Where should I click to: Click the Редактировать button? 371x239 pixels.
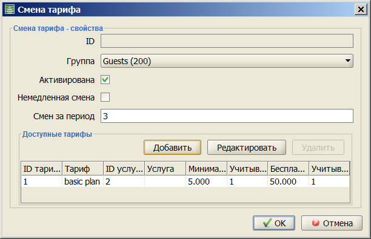tap(247, 148)
